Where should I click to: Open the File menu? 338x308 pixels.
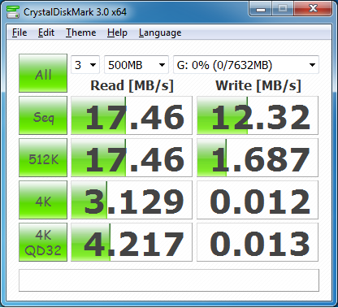[19, 33]
